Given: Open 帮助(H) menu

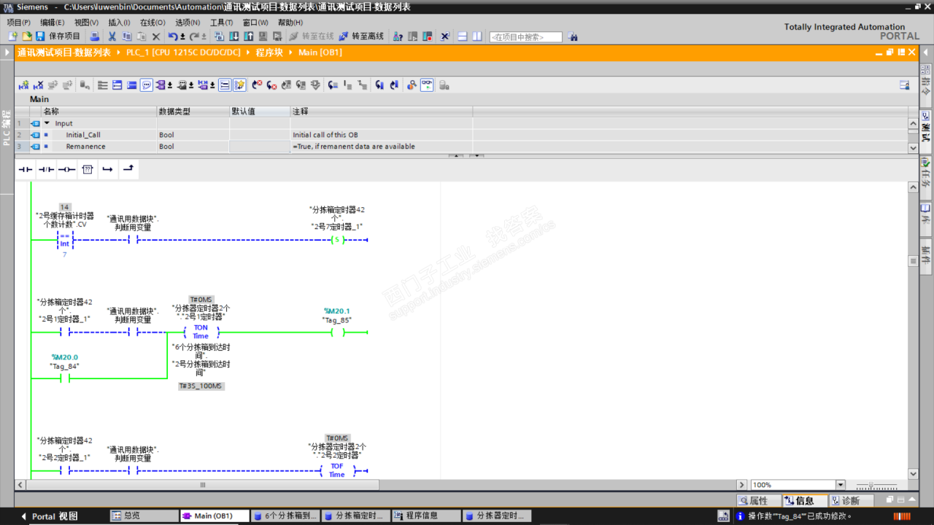Looking at the screenshot, I should pyautogui.click(x=290, y=23).
